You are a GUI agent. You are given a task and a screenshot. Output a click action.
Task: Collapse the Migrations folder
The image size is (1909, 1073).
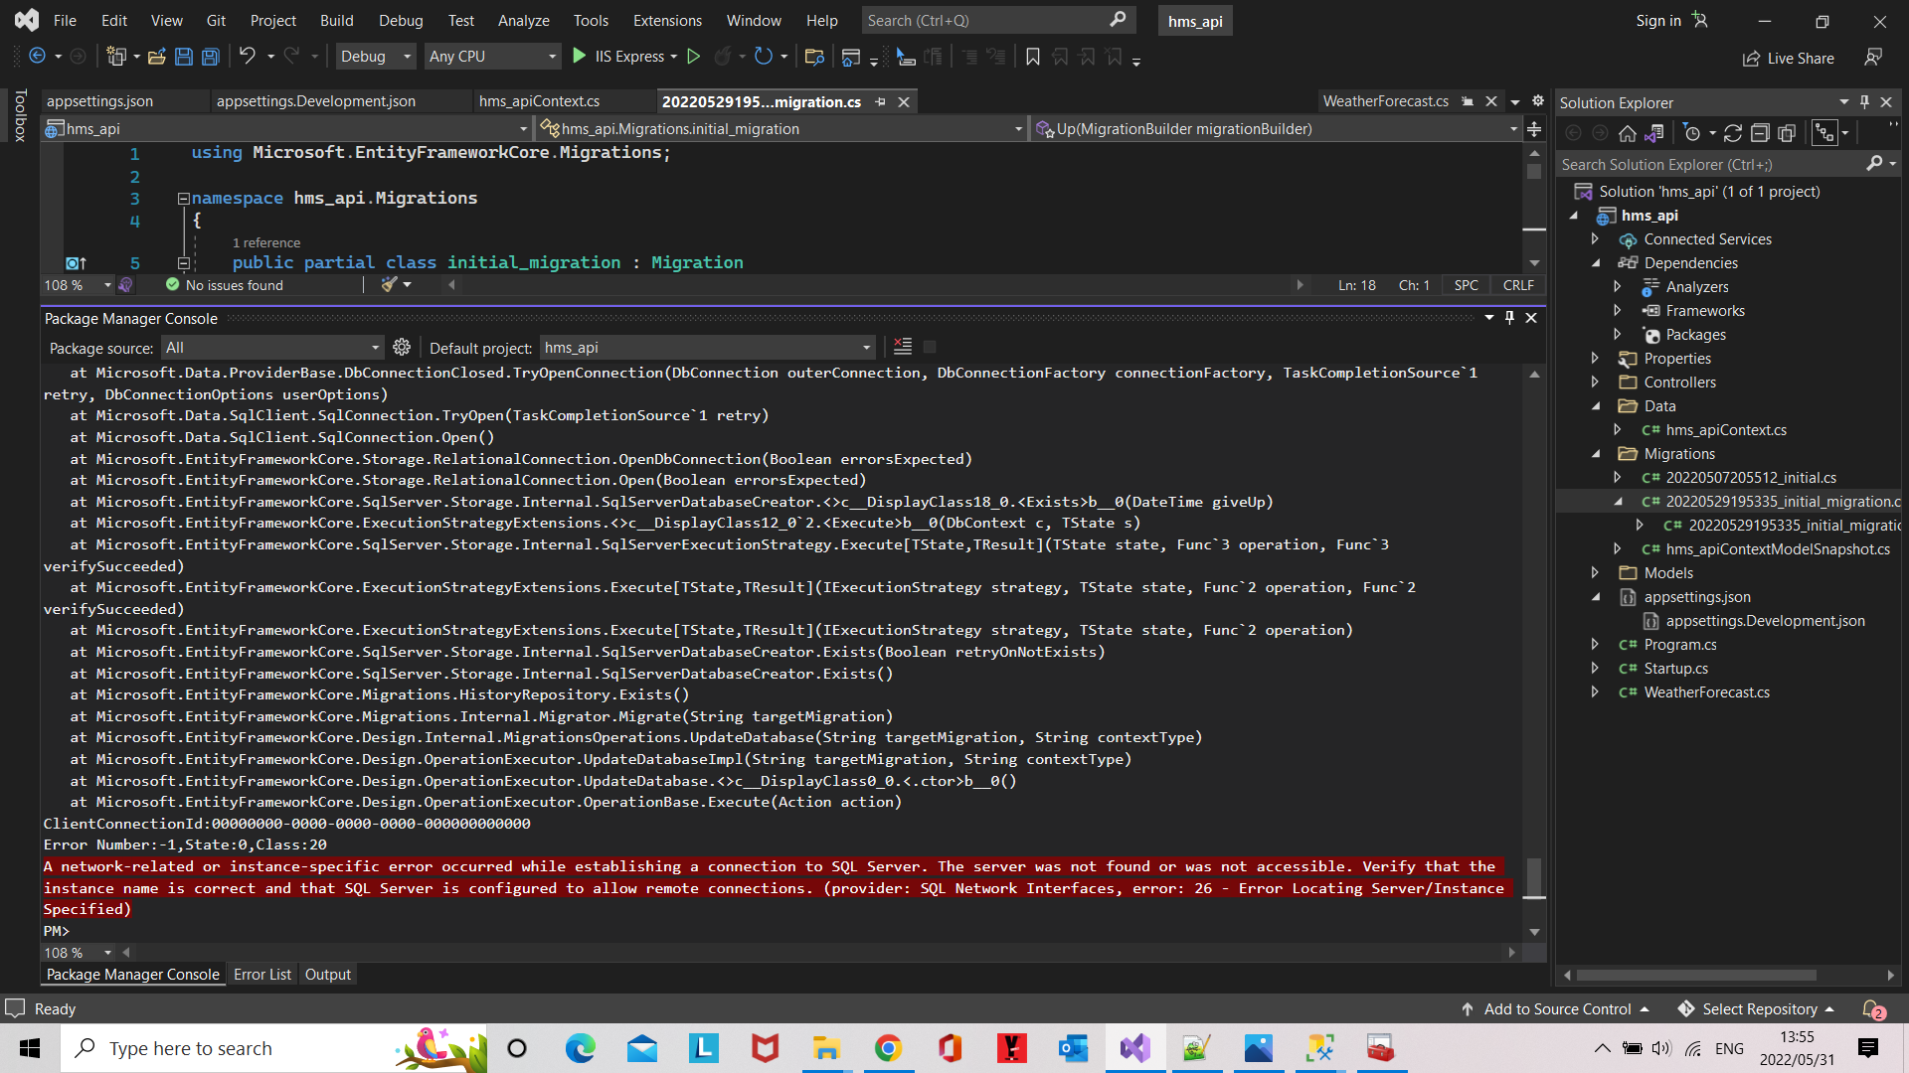click(x=1598, y=453)
